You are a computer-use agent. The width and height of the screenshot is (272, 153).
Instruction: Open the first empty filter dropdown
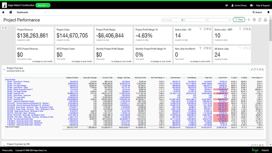coord(196,20)
